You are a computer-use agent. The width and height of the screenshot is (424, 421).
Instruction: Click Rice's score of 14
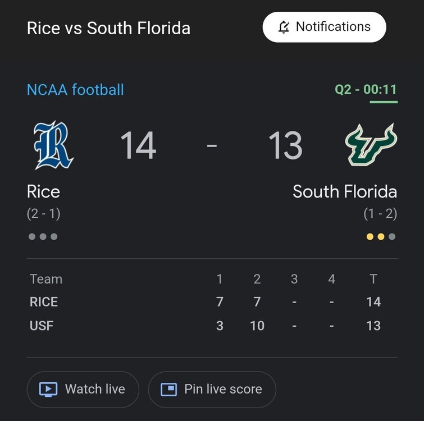(x=138, y=146)
